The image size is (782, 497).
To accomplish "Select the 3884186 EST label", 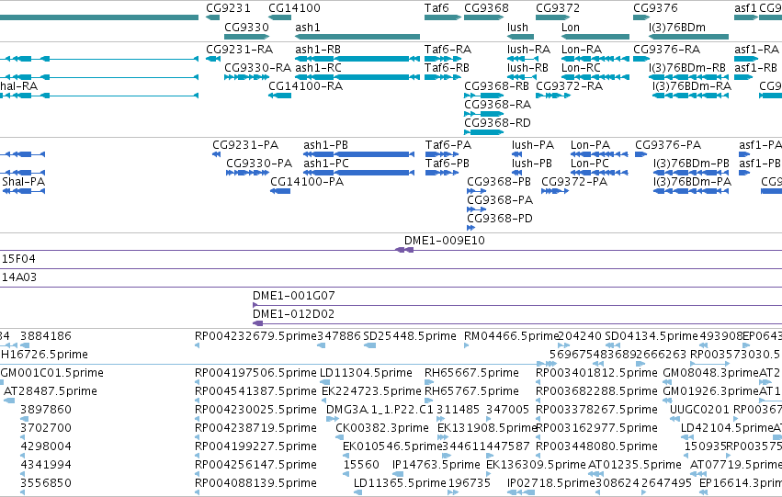I will (46, 336).
